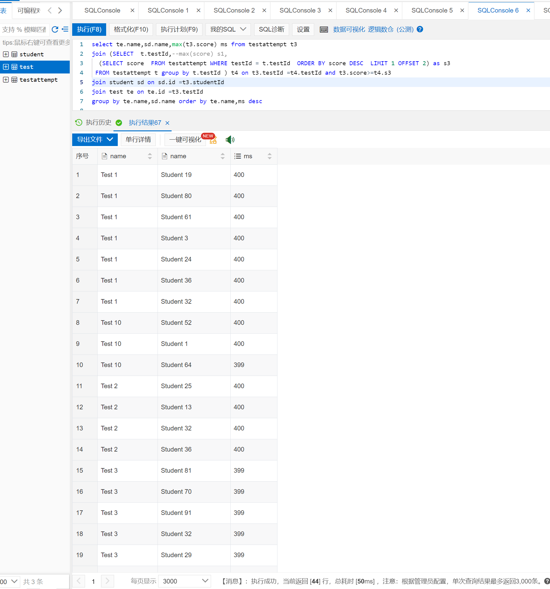Format SQL with 格式化(F10)
Screen dimensions: 550x589
pos(131,29)
